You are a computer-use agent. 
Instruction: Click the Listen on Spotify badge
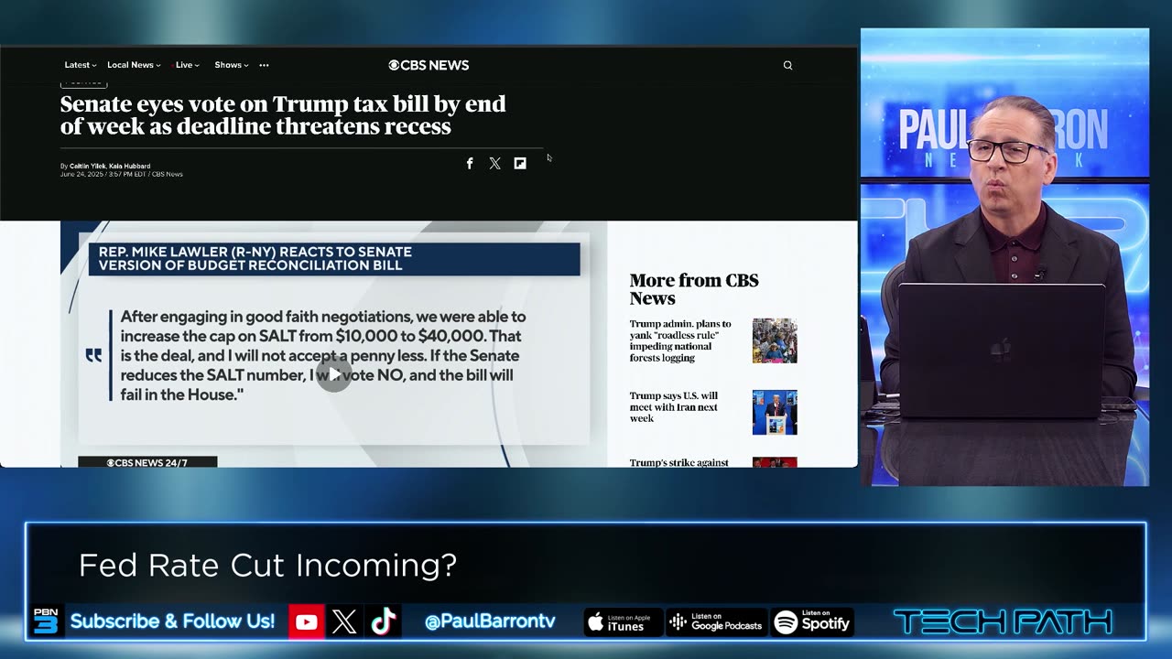coord(813,622)
